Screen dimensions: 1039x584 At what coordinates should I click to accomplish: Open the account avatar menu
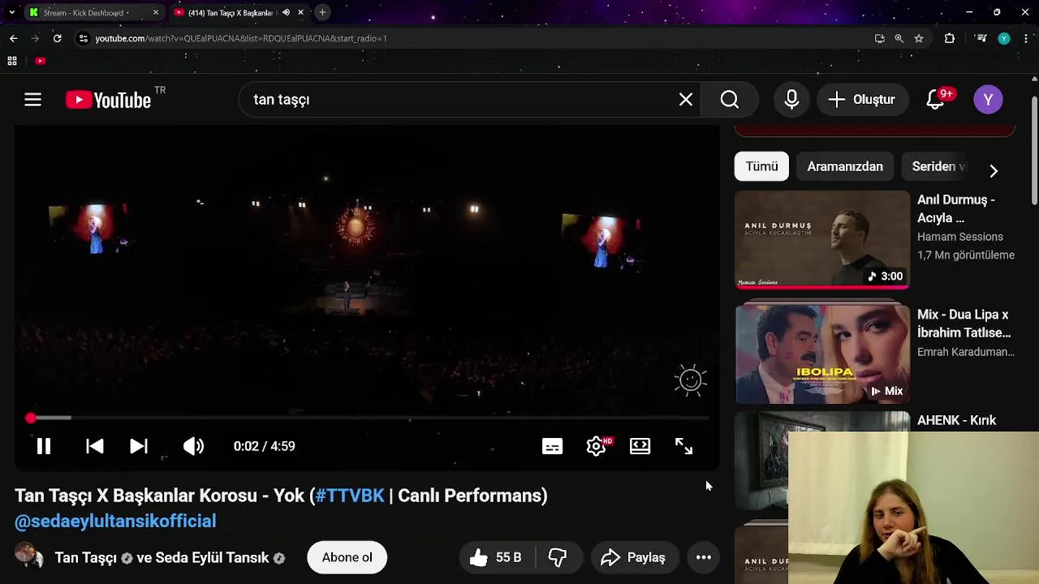point(988,100)
